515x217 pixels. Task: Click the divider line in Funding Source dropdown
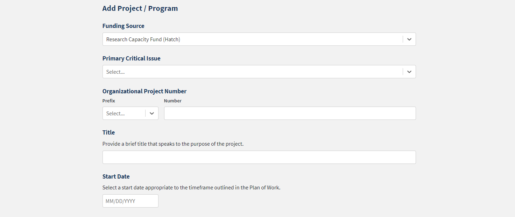click(403, 39)
